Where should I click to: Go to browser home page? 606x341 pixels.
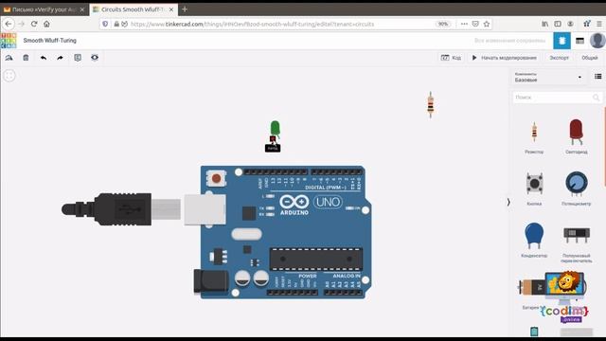[46, 24]
